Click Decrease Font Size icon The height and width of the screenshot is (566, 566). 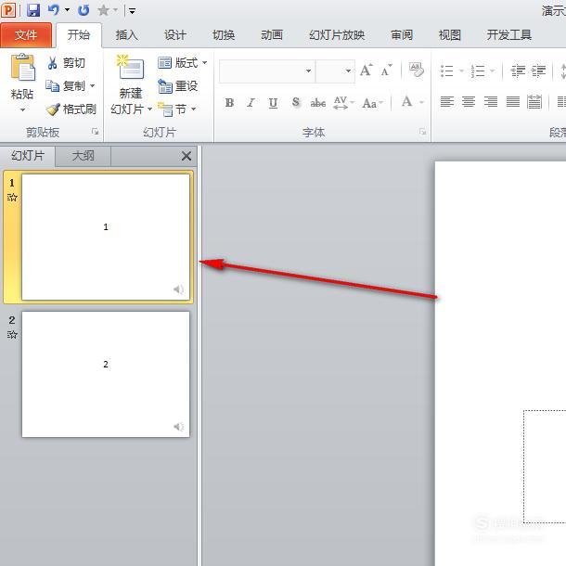(386, 70)
